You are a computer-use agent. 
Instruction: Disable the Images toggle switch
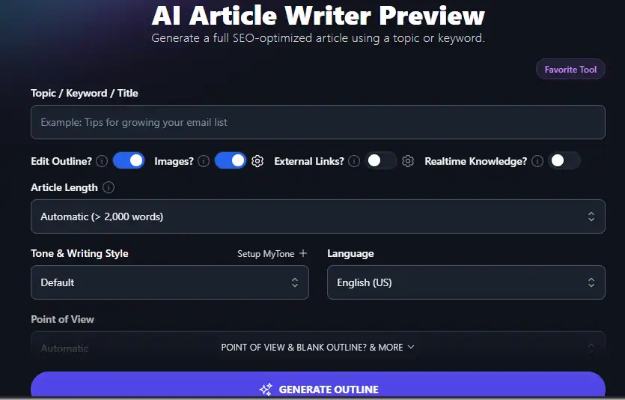231,161
